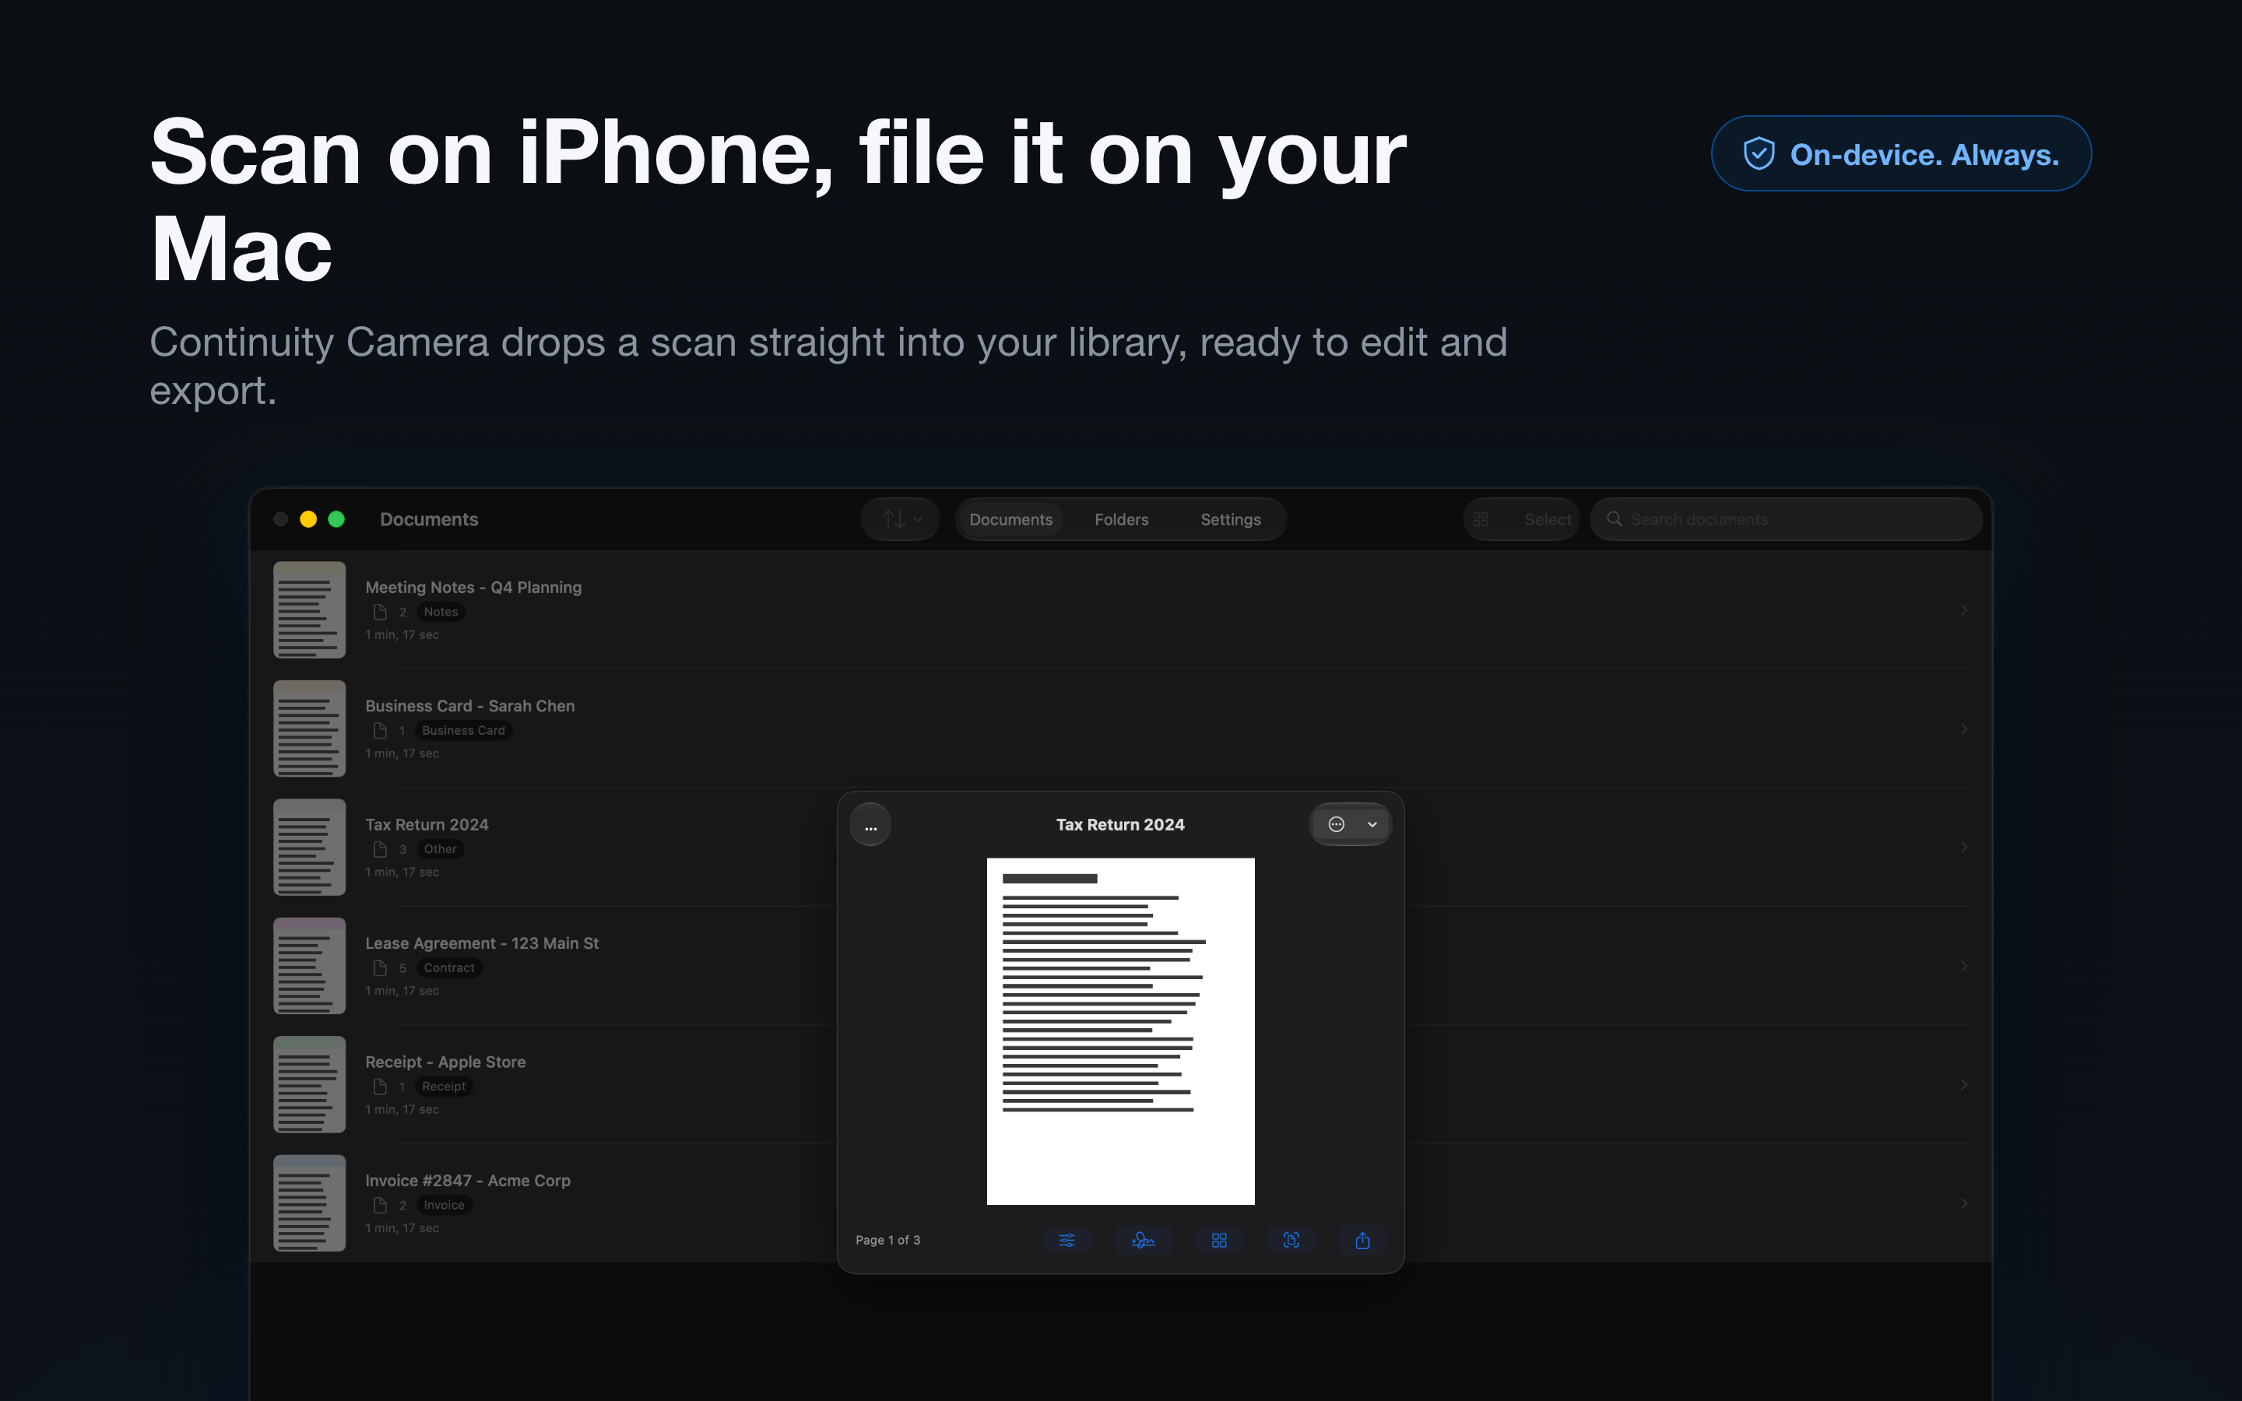Switch to grid layout icon near Select
The width and height of the screenshot is (2242, 1401).
(1481, 519)
